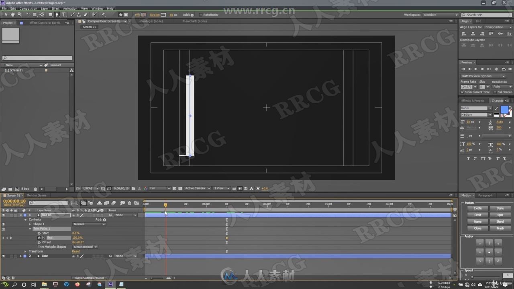
Task: Enable Full Screen preview checkbox
Action: tap(495, 92)
